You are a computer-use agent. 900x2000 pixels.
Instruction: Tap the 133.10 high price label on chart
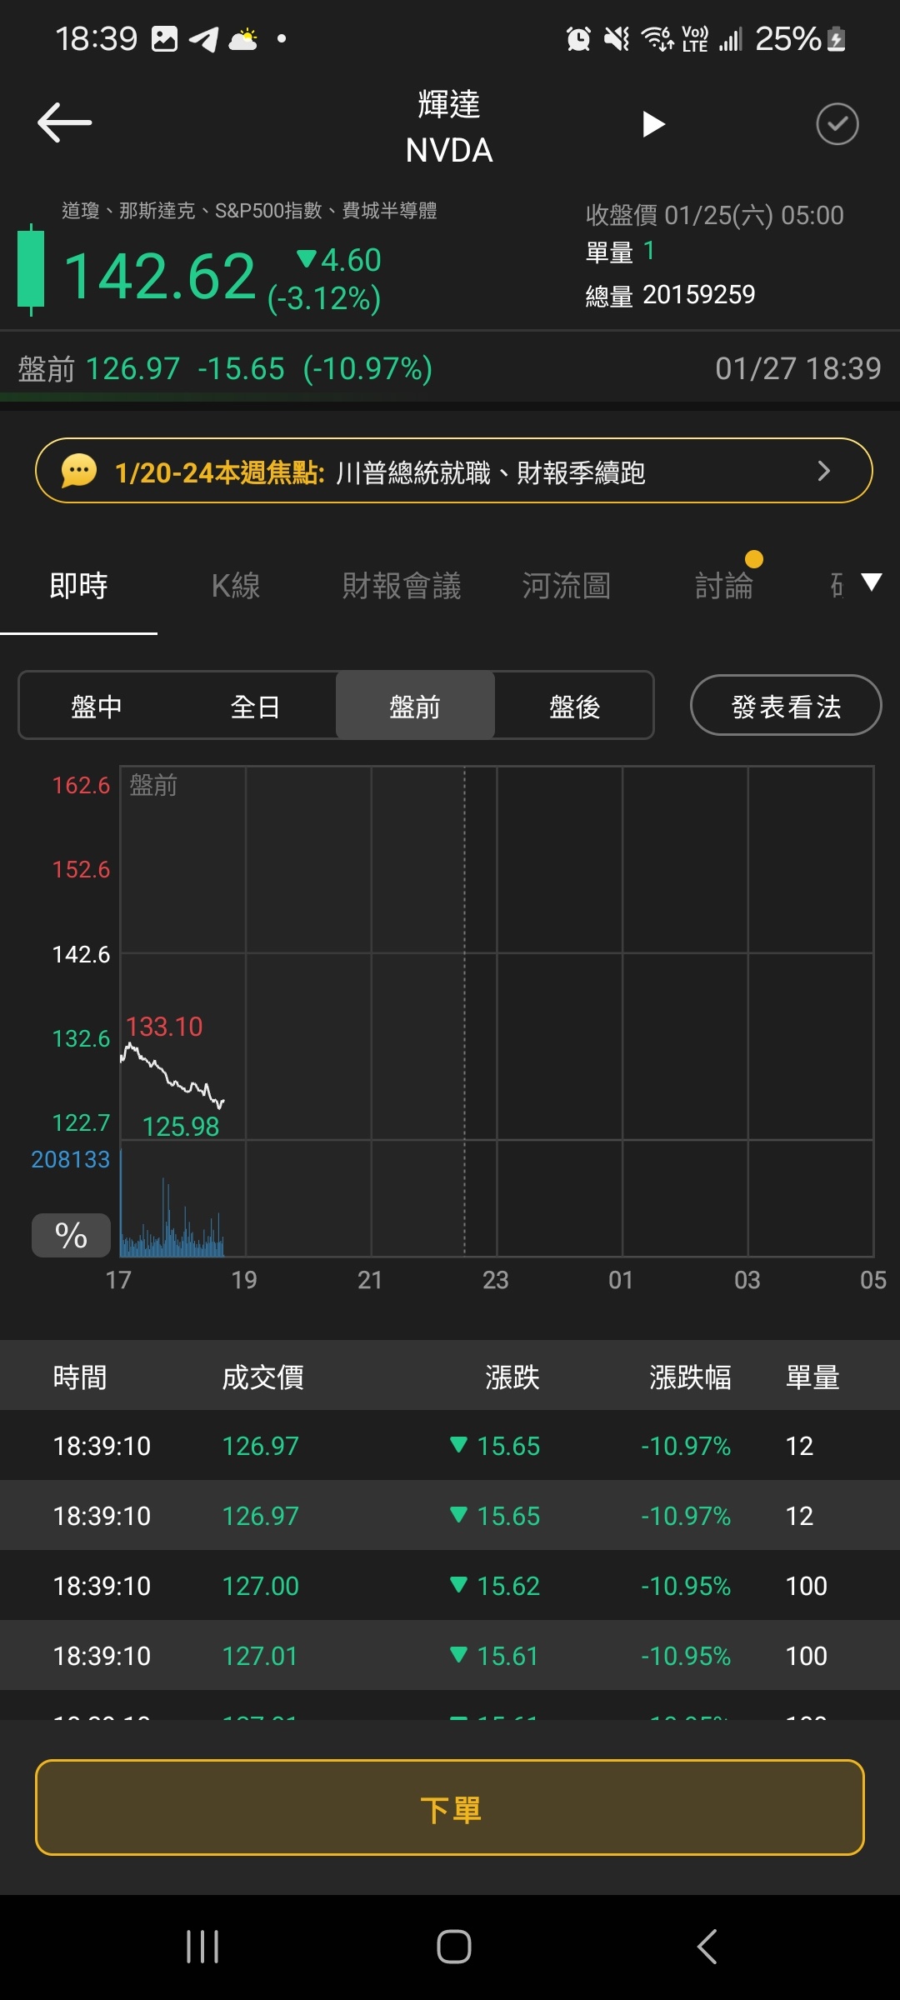(x=164, y=1027)
